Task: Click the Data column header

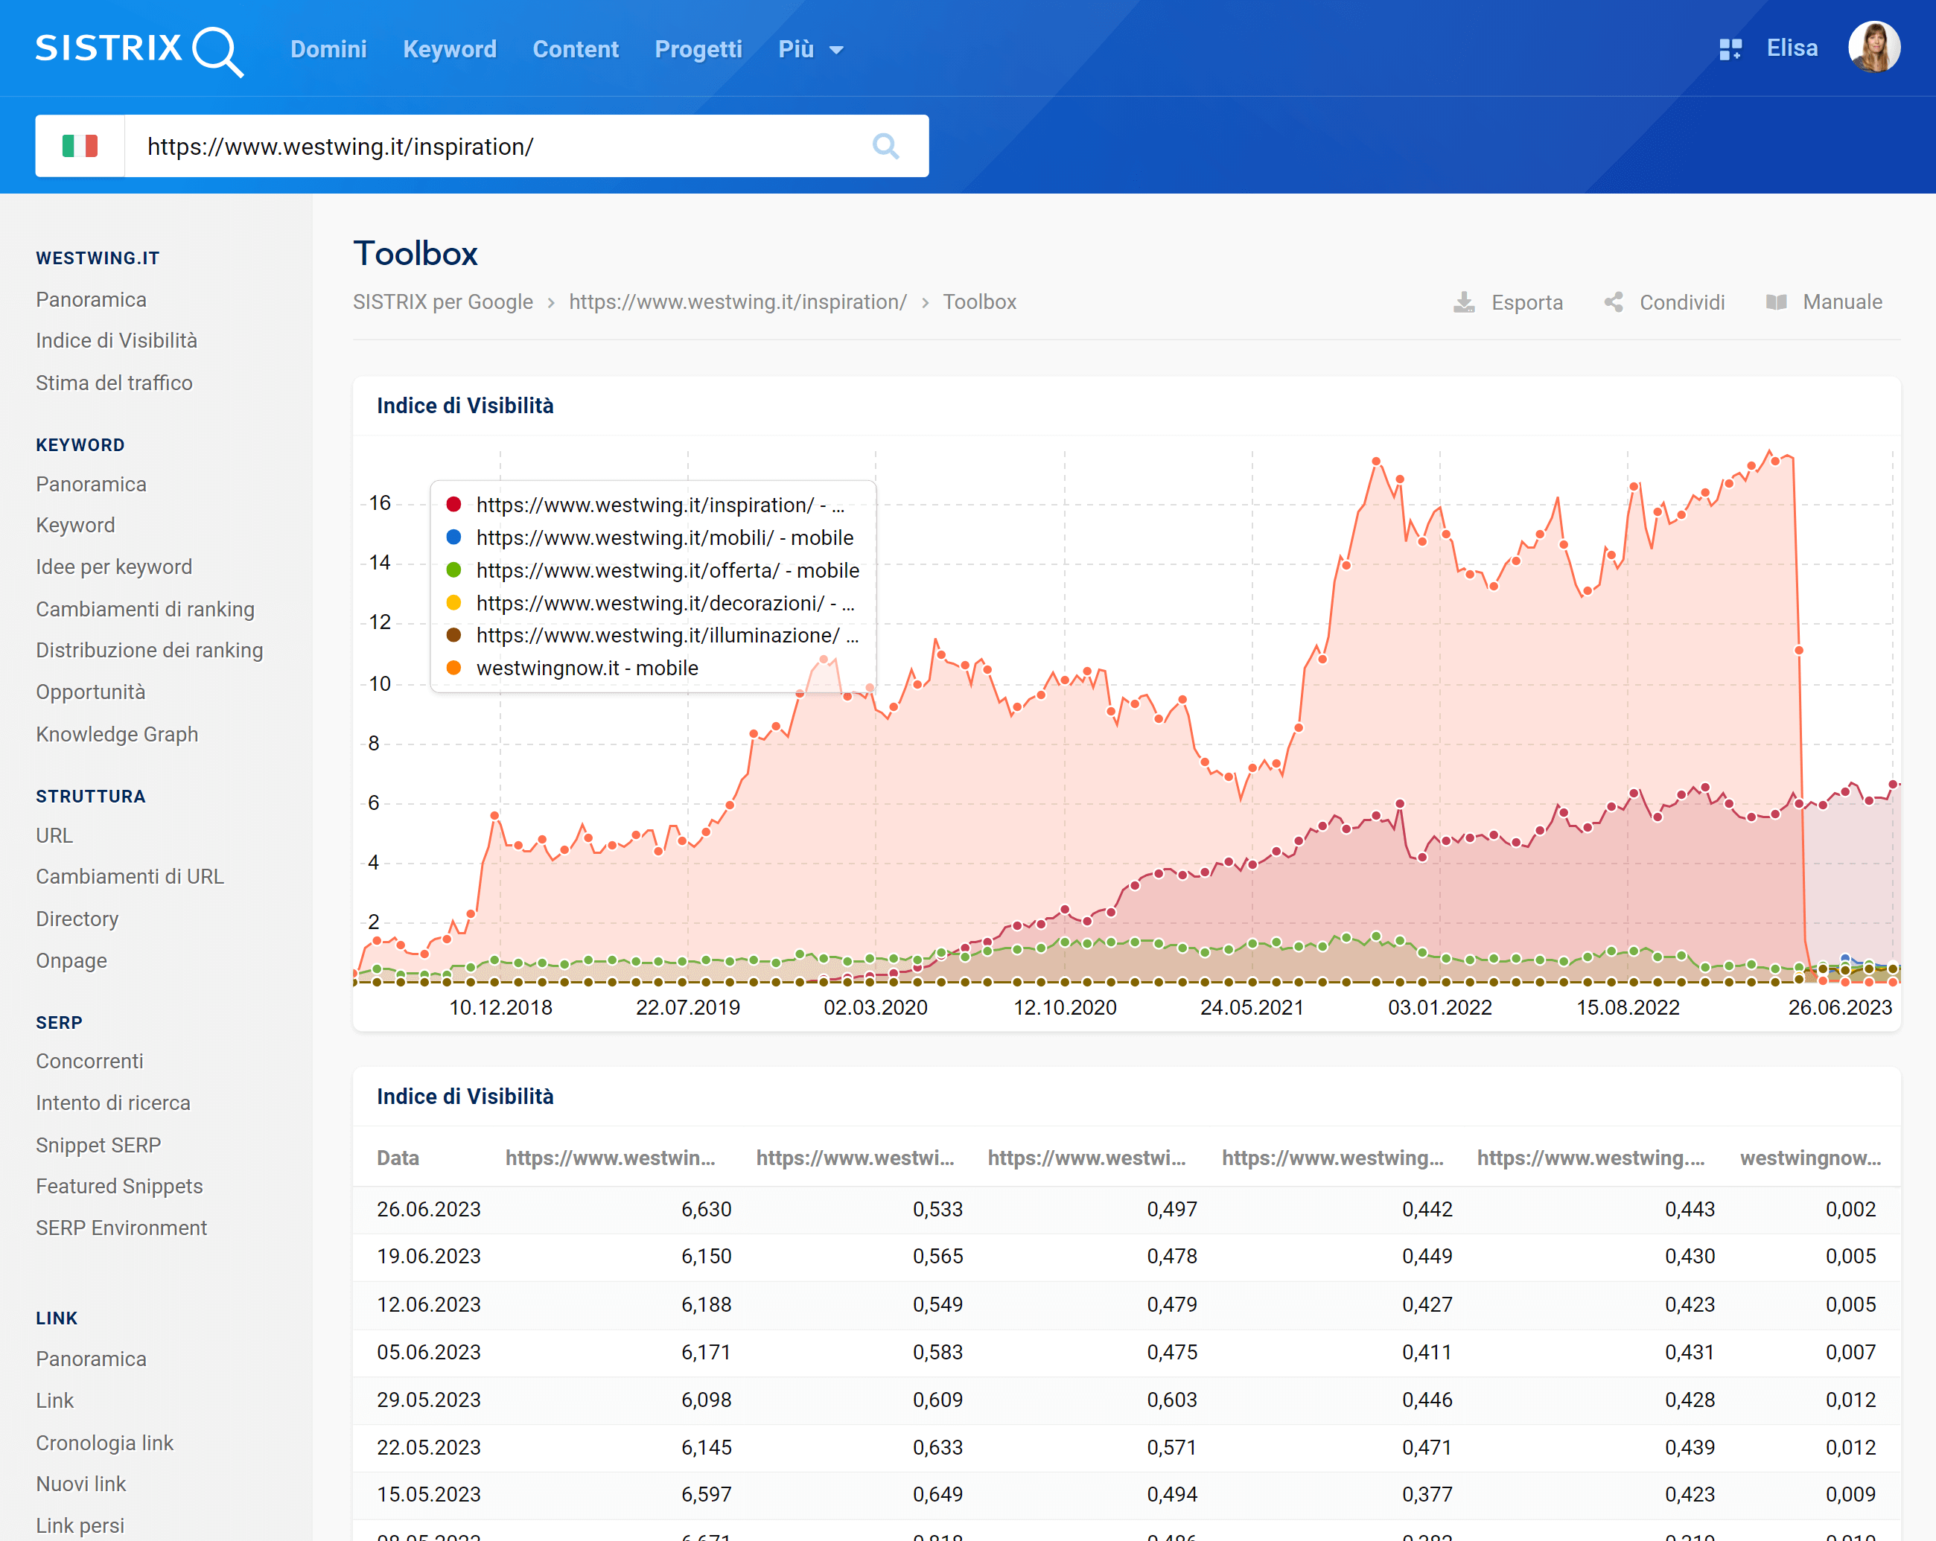Action: 398,1158
